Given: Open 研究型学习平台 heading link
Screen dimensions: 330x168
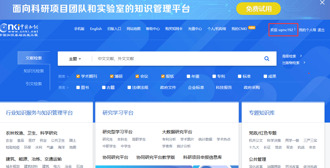Looking at the screenshot, I should (x=118, y=132).
